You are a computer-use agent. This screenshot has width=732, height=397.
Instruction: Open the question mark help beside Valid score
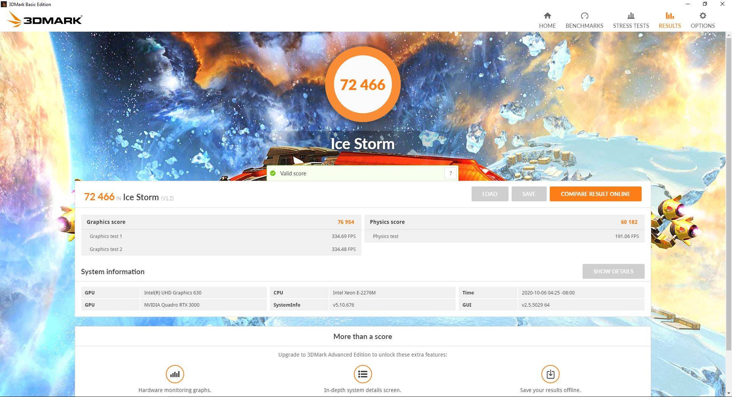pyautogui.click(x=451, y=173)
